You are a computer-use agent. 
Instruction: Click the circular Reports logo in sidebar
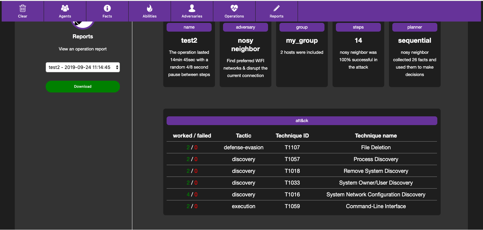coord(83,24)
